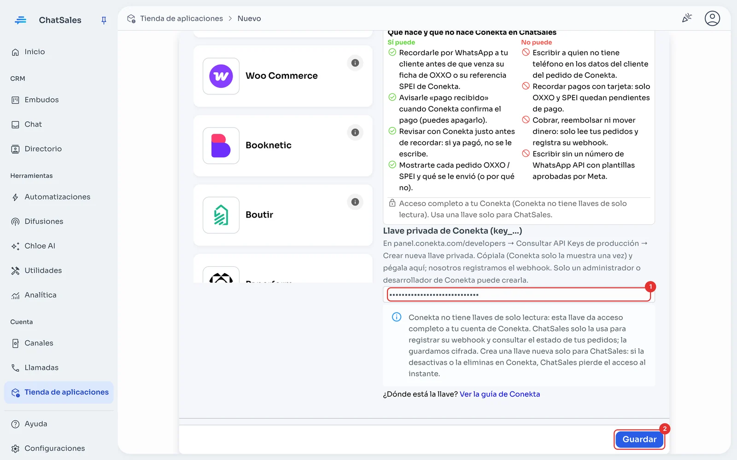Open the celebration icon in top bar
Image resolution: width=737 pixels, height=460 pixels.
click(687, 18)
